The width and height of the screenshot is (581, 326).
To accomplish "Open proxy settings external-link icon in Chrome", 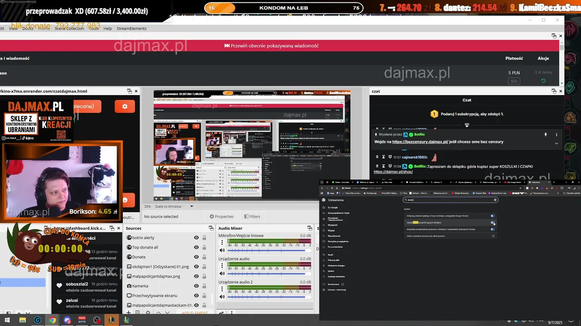I will (492, 236).
